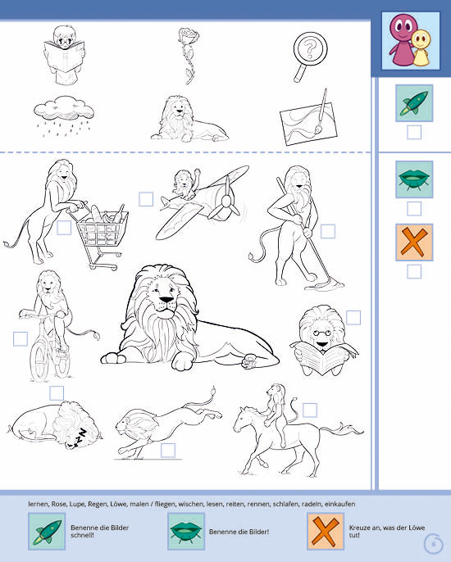Click the rocket icon in right sidebar

click(414, 103)
